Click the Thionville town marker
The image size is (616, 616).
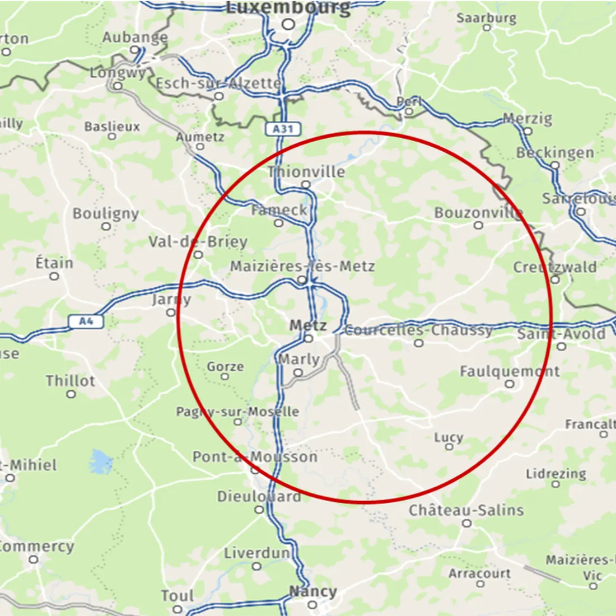(306, 185)
